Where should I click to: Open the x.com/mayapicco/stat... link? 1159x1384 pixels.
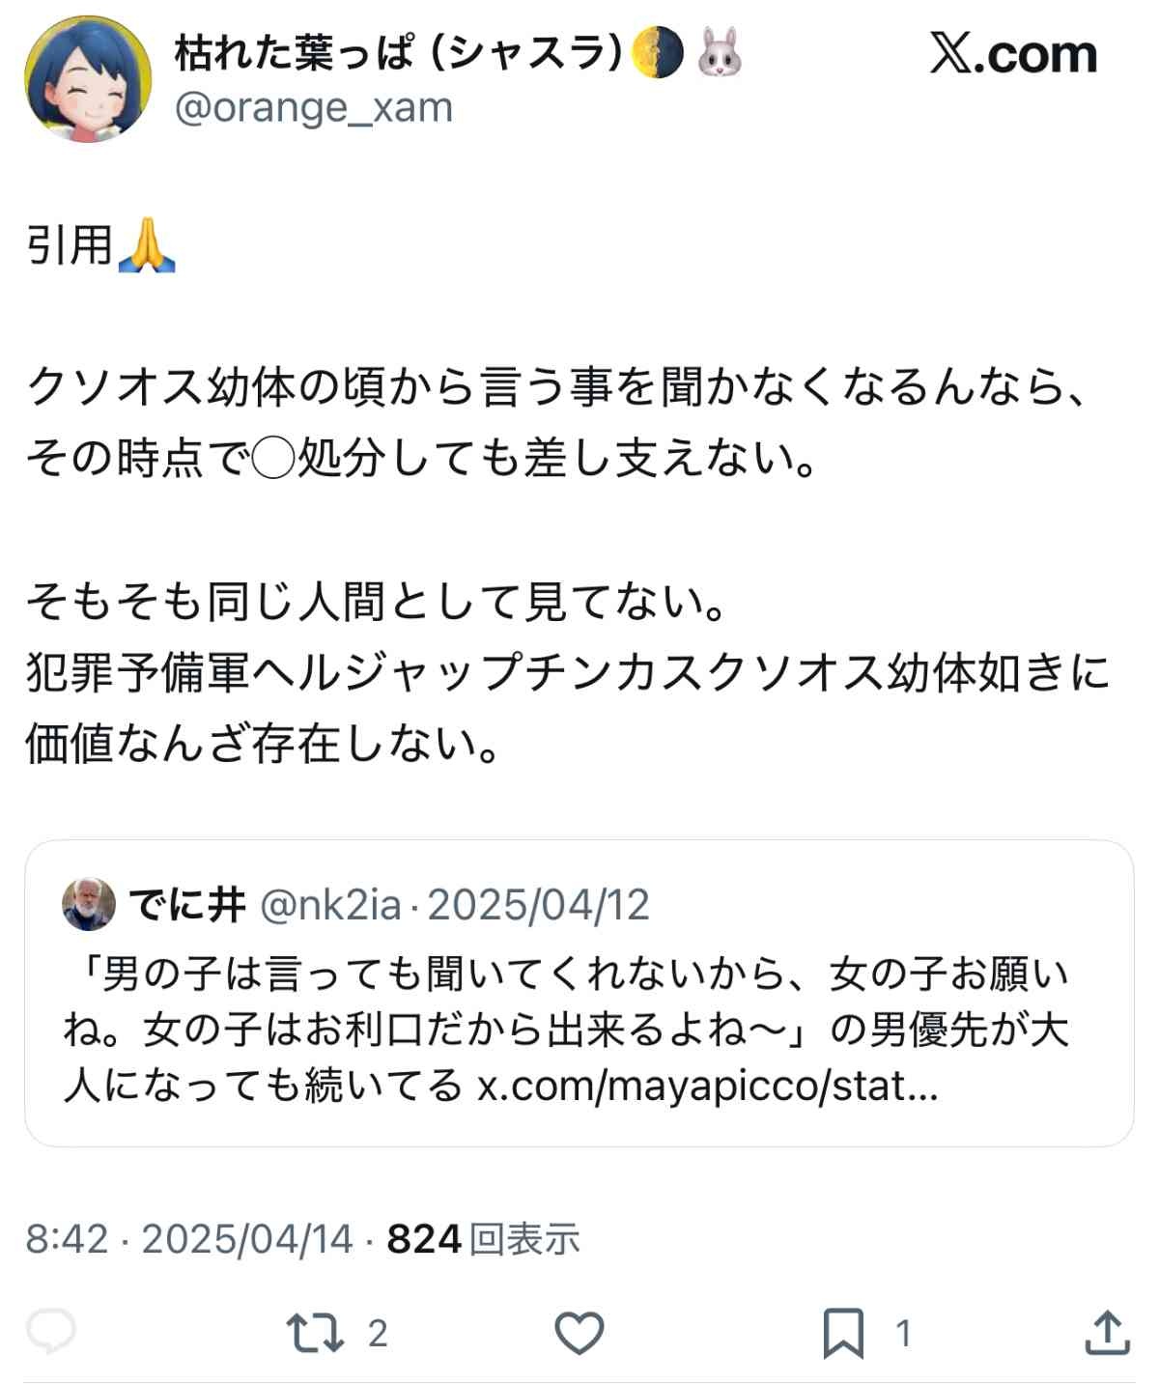point(707,1087)
